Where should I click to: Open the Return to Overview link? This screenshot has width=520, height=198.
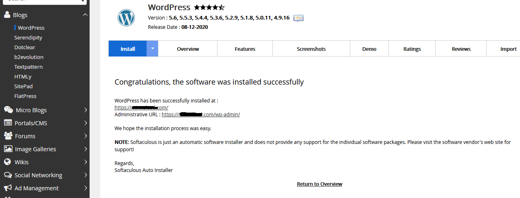point(320,184)
